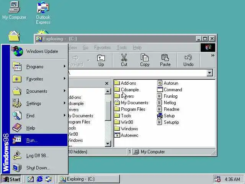Open the Explorer Favorites menu in menu bar

point(102,48)
